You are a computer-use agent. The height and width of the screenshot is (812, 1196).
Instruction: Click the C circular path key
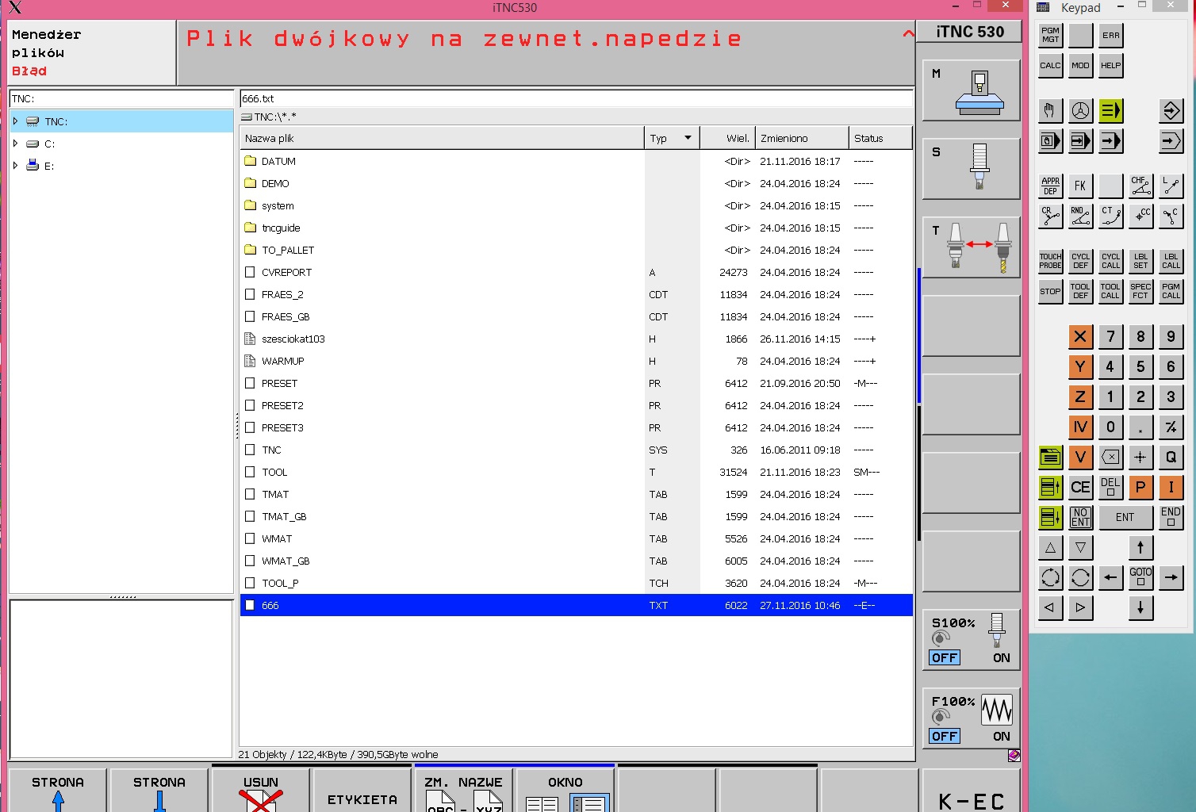(1171, 216)
